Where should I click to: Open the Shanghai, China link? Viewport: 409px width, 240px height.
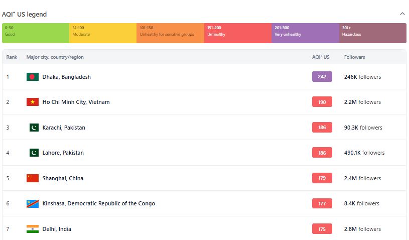(x=63, y=178)
